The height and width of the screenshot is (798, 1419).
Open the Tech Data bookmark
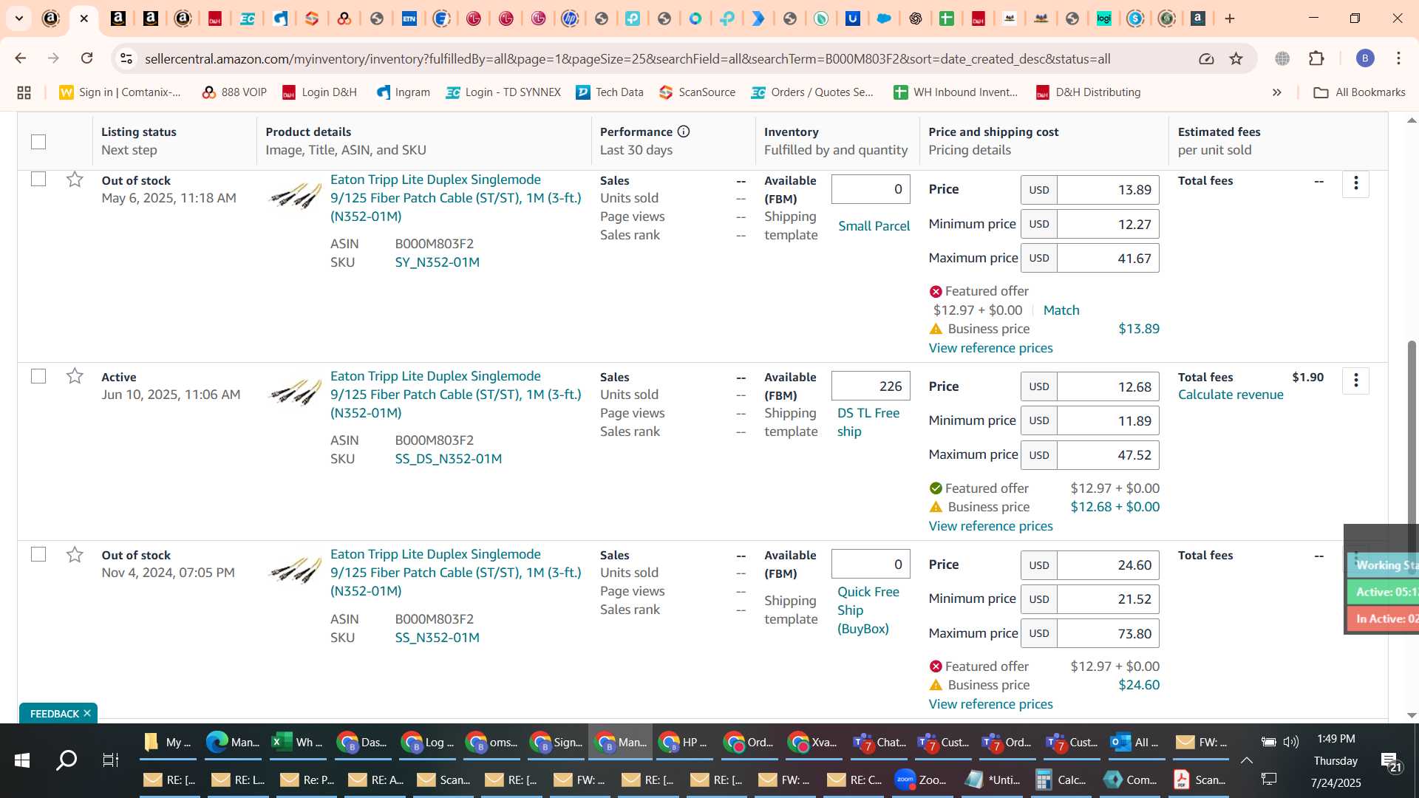[x=610, y=92]
